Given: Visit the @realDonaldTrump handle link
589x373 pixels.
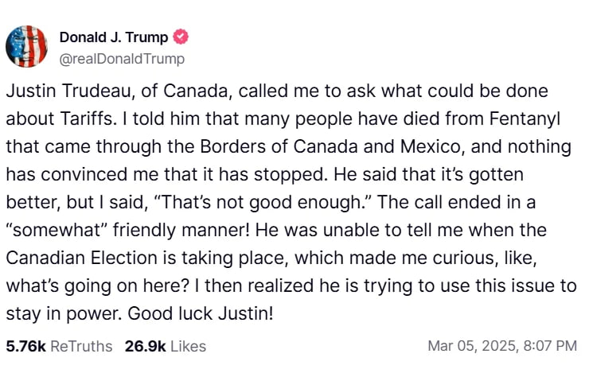Looking at the screenshot, I should click(x=122, y=59).
